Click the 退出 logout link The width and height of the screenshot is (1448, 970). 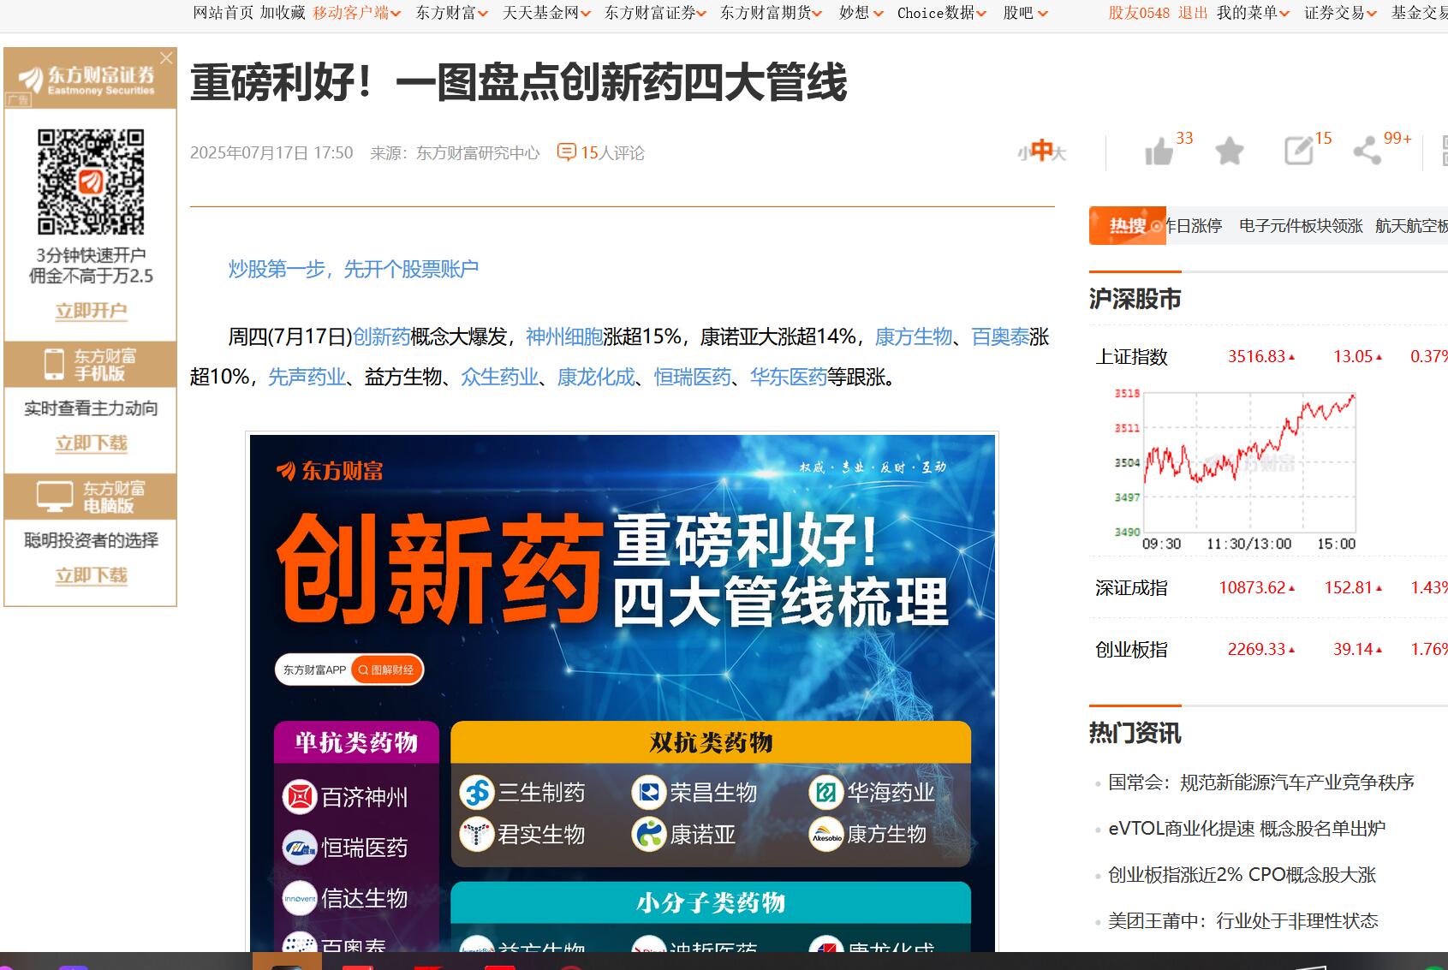pyautogui.click(x=1193, y=13)
